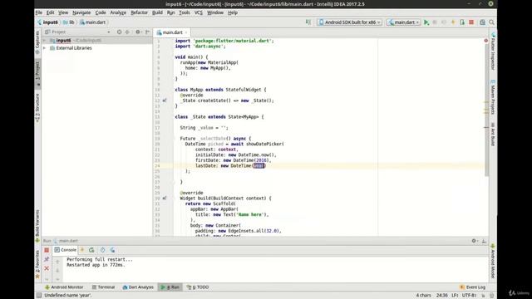Open the Android Model side tab
Image resolution: width=532 pixels, height=299 pixels.
493,261
